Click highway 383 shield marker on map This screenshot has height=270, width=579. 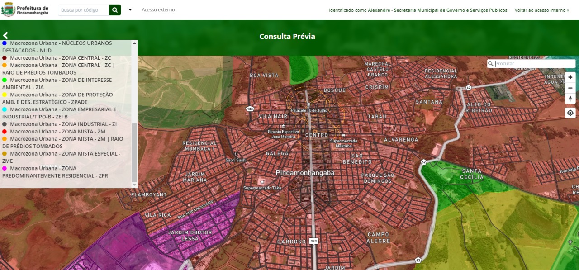coord(313,242)
